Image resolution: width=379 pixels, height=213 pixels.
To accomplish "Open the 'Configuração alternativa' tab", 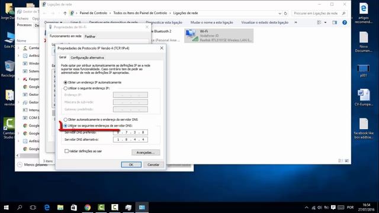I will tap(87, 58).
